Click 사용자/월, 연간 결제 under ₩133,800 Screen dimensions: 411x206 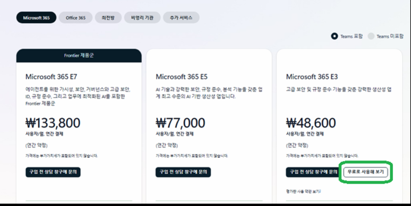click(x=44, y=134)
